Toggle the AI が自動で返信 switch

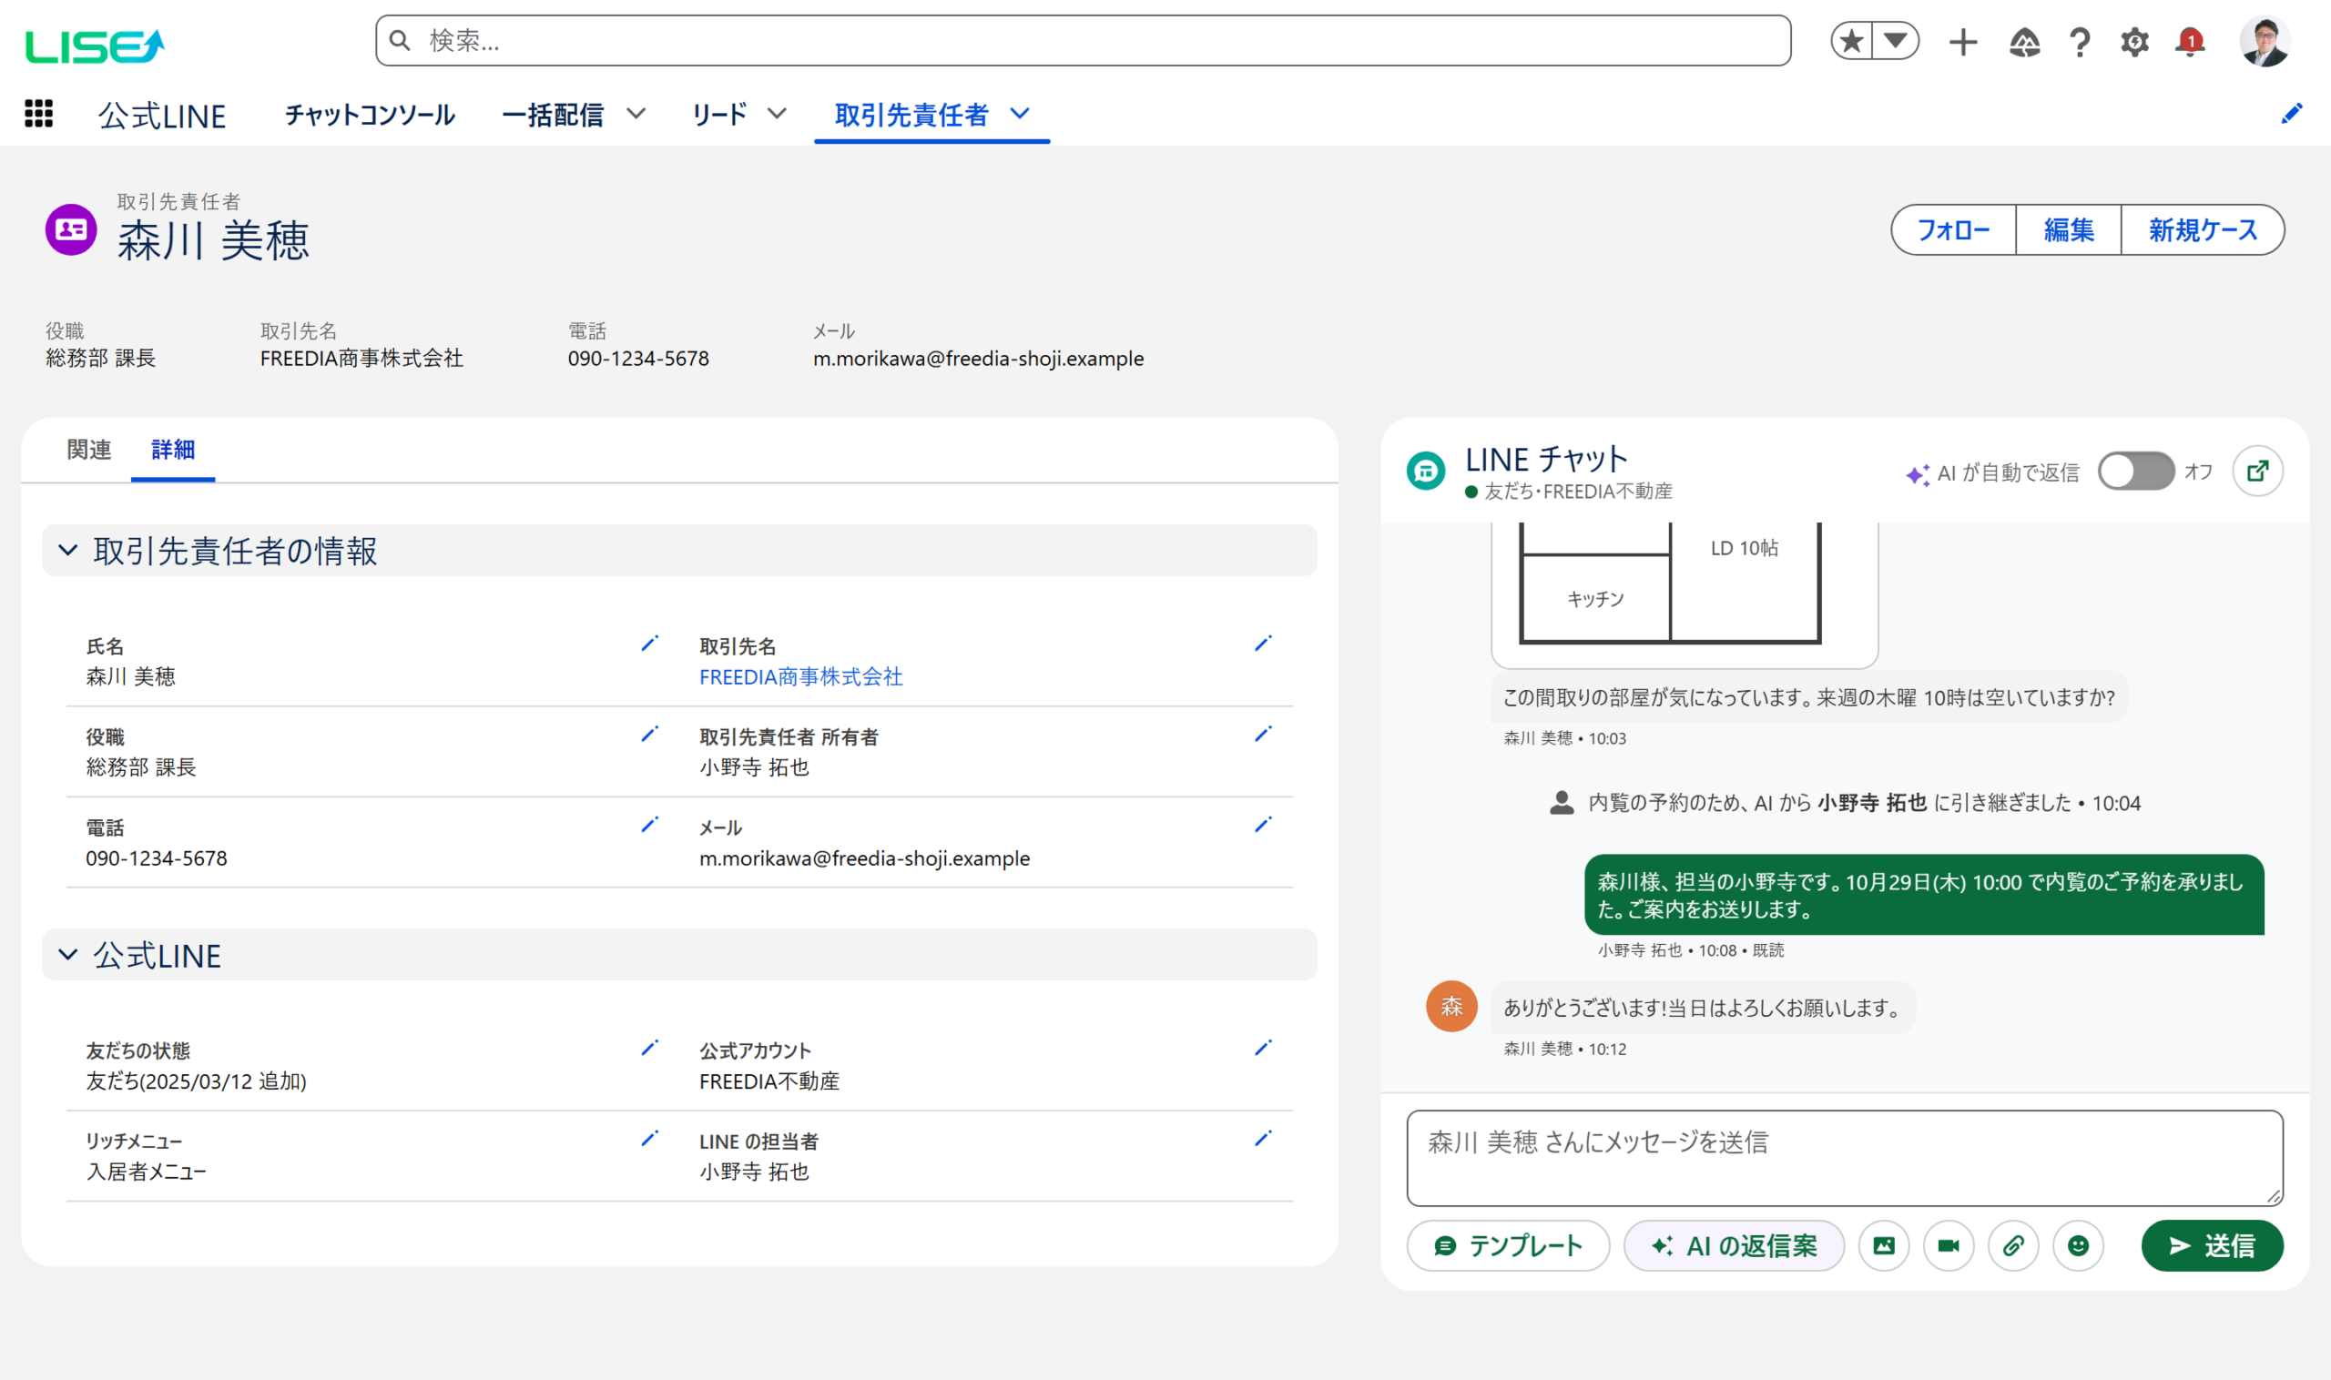coord(2135,472)
